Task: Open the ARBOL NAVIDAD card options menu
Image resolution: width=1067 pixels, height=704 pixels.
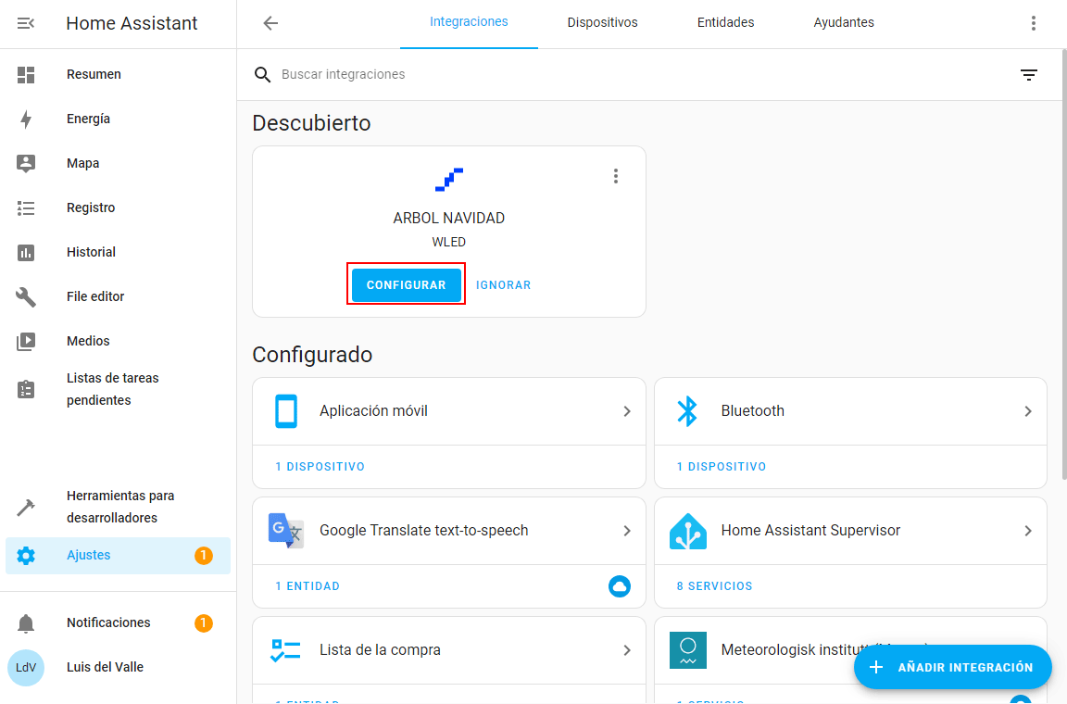Action: pyautogui.click(x=616, y=176)
